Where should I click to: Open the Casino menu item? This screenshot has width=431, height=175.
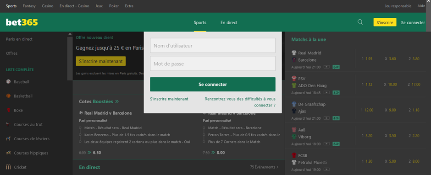click(x=48, y=6)
